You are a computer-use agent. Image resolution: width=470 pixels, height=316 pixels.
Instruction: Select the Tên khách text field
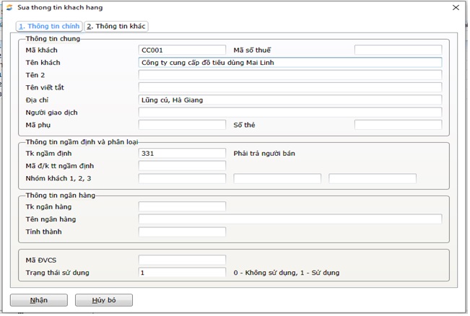(x=290, y=63)
